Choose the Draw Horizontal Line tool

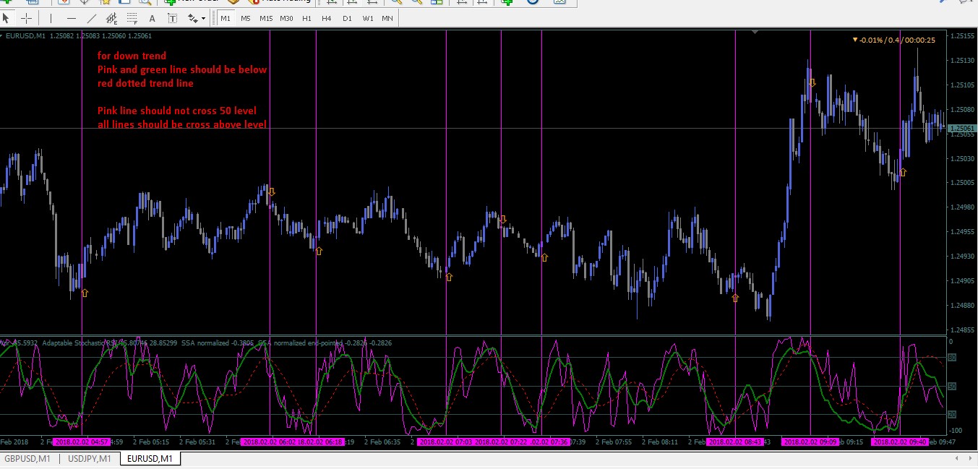[x=71, y=18]
